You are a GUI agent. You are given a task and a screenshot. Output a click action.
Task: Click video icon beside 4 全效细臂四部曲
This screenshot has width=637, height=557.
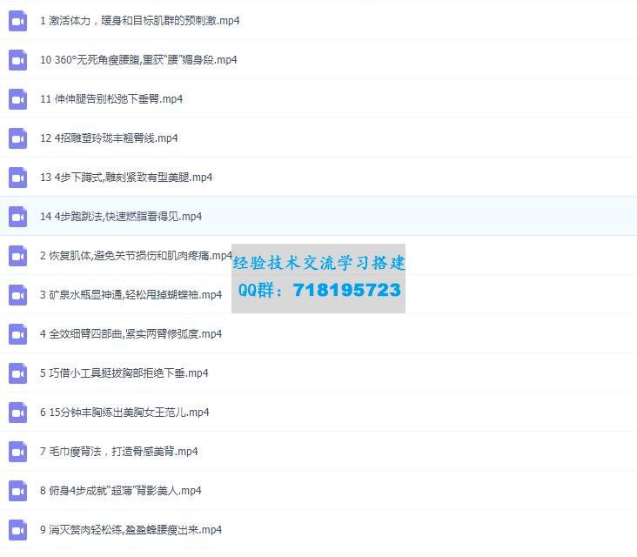(18, 334)
